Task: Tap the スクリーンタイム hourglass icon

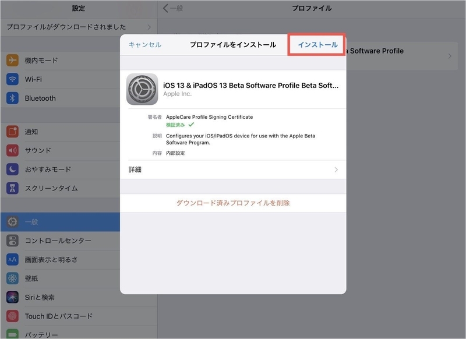Action: coord(12,188)
